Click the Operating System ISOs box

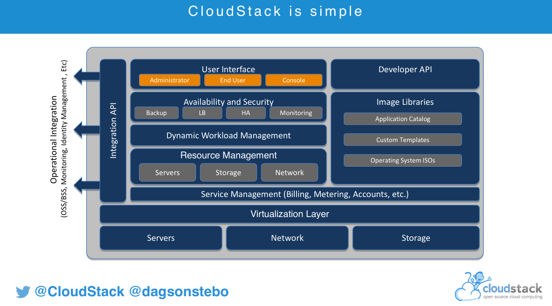403,160
